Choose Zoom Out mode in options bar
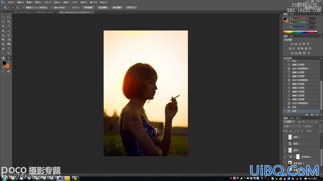Screen dimensions: 323x181 pos(17,8)
